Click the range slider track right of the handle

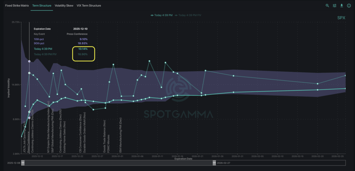(277, 163)
